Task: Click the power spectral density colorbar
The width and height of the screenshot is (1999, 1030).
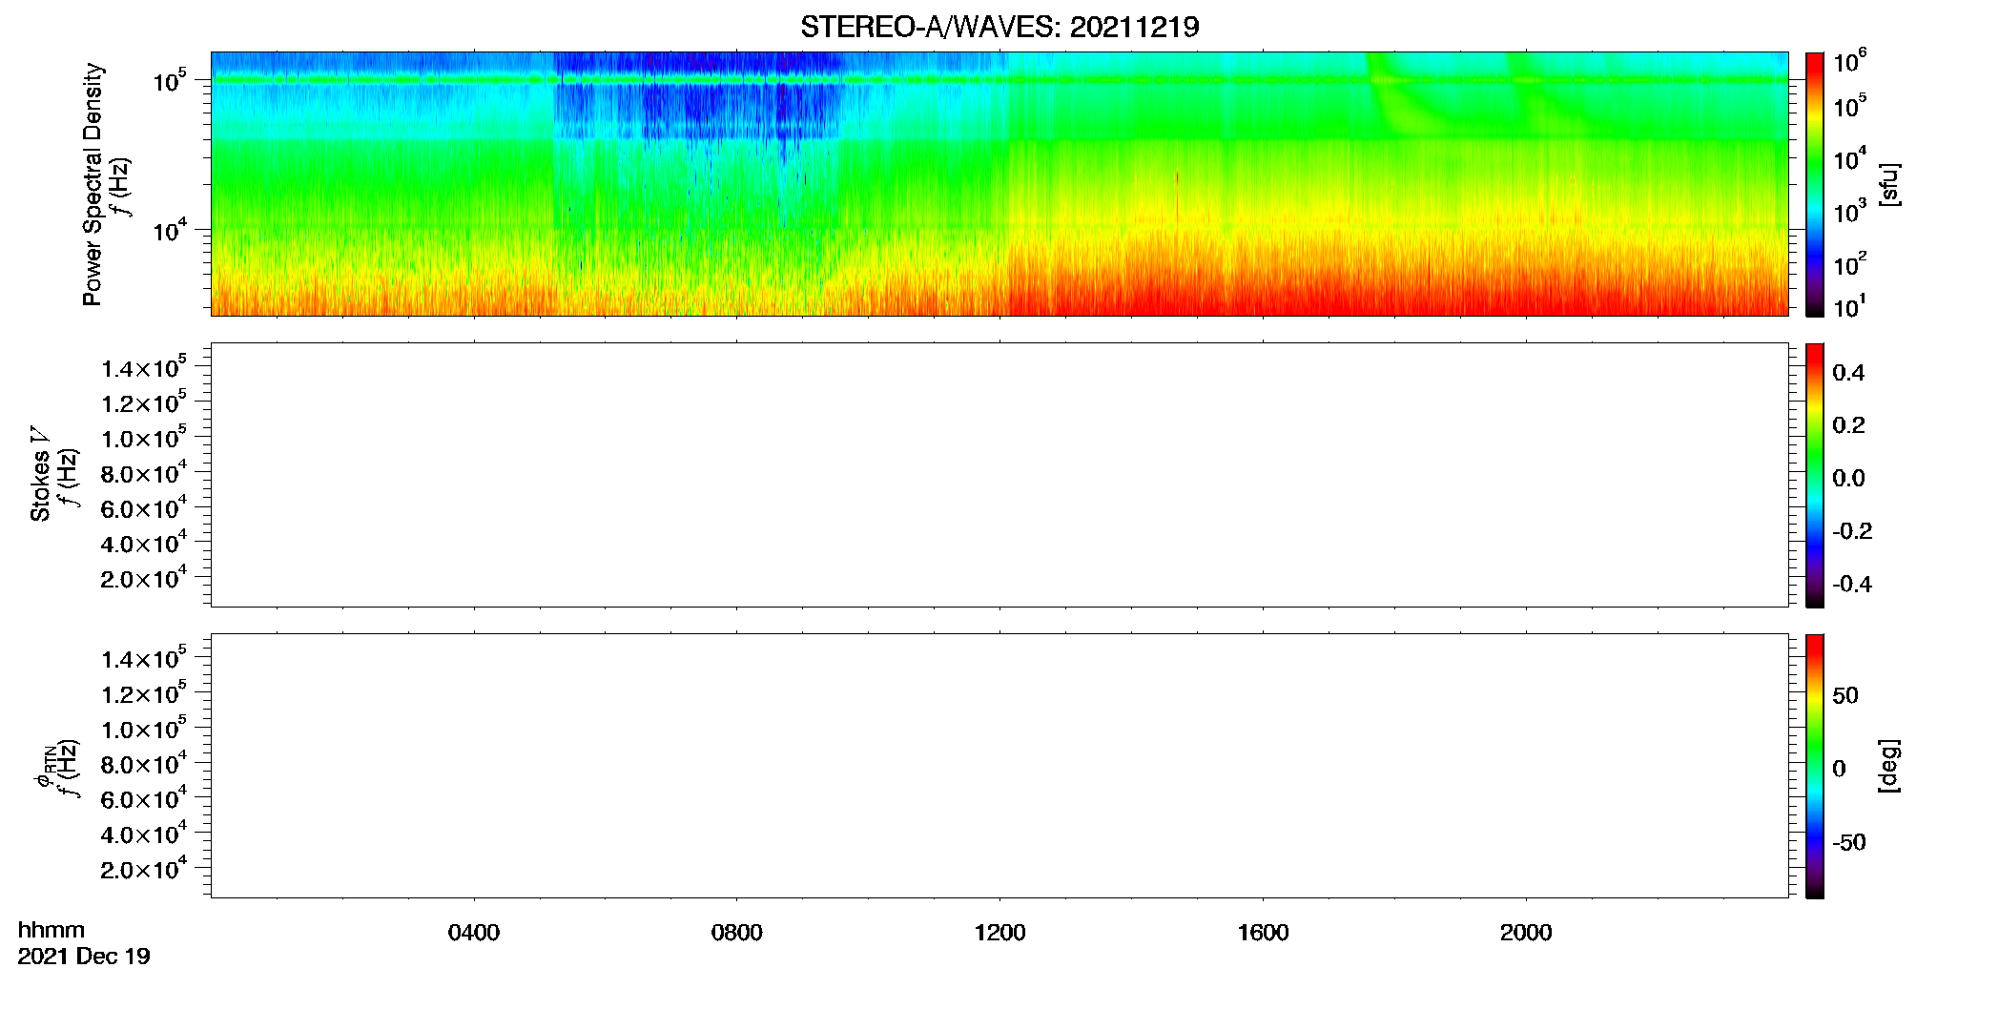Action: coord(1815,184)
